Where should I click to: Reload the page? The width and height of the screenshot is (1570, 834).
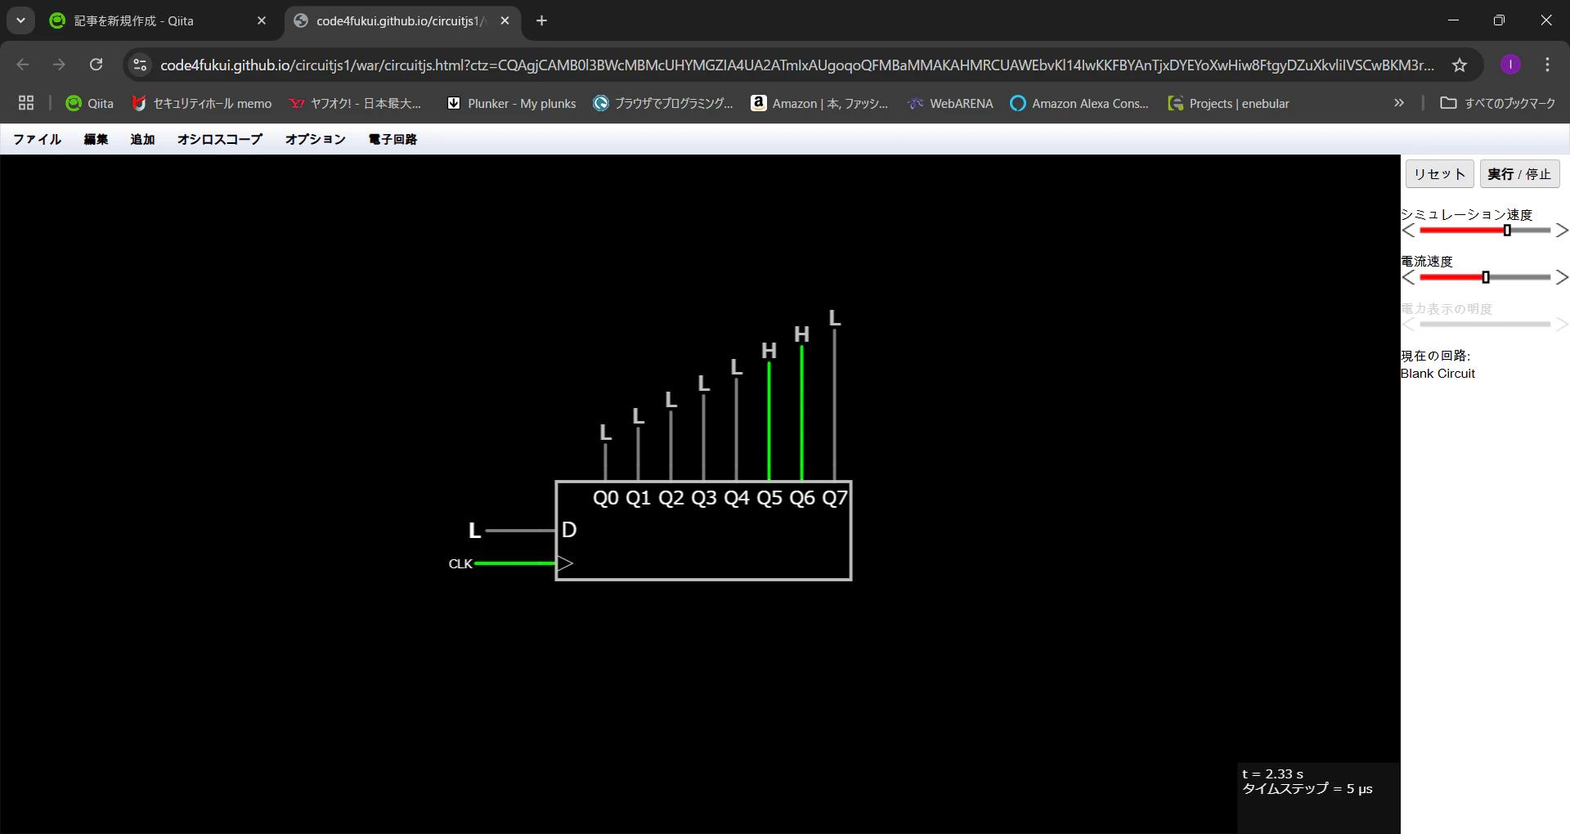click(96, 65)
